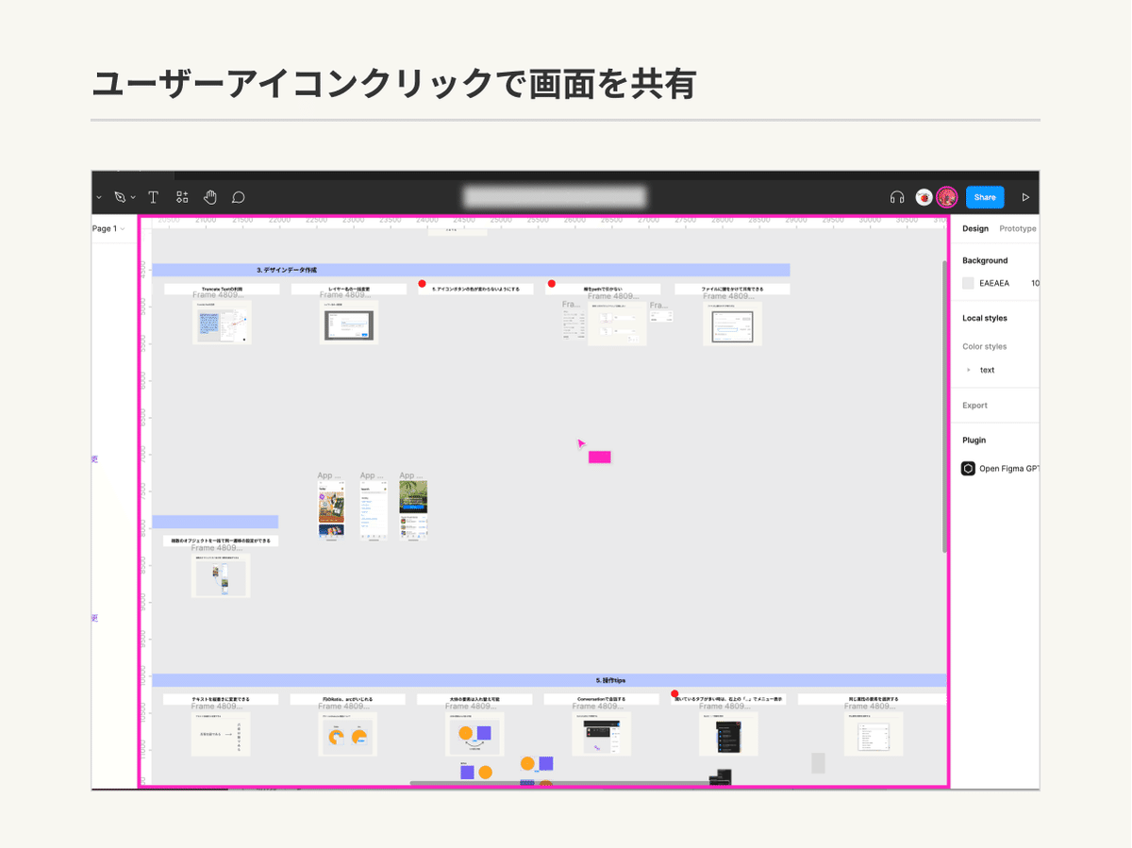Select the Hand tool

[x=210, y=197]
